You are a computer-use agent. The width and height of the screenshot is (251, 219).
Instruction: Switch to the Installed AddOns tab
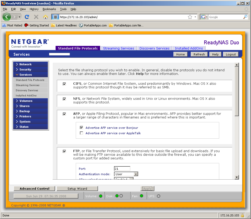[x=189, y=48]
